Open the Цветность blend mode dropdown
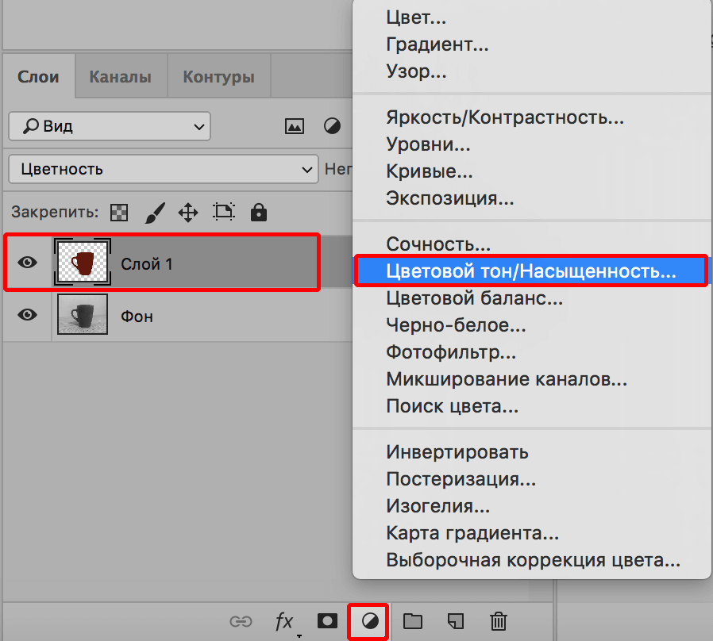This screenshot has height=641, width=713. [x=163, y=169]
